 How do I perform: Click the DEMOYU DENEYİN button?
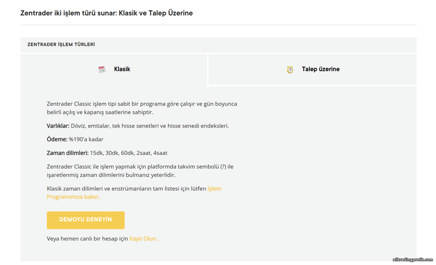[86, 220]
